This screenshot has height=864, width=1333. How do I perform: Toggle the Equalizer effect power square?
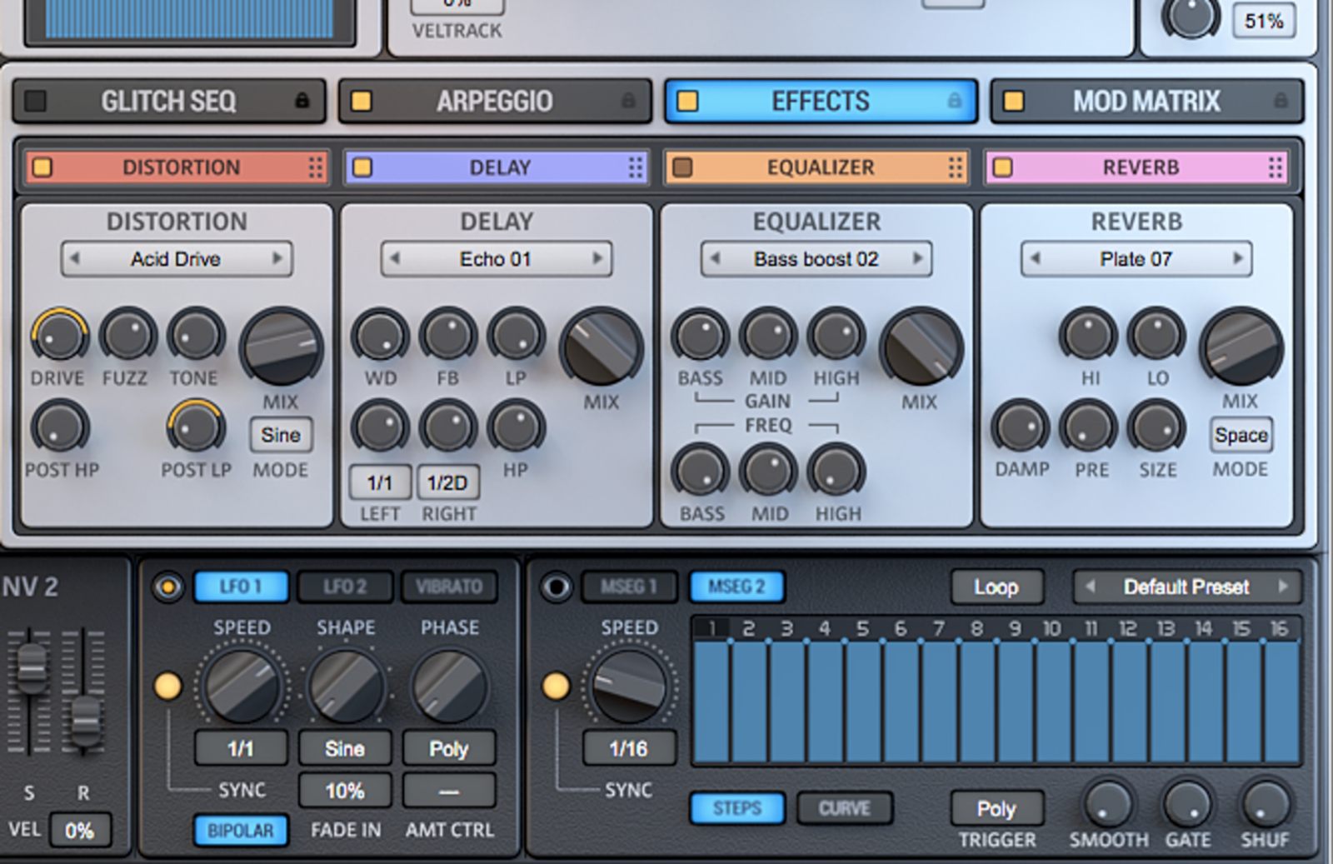click(682, 167)
